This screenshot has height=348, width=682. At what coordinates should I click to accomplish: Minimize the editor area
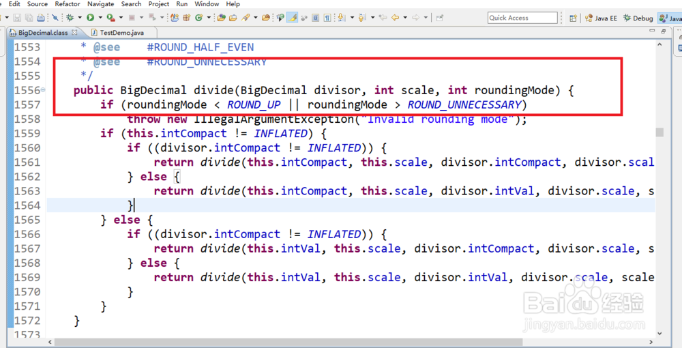(651, 31)
